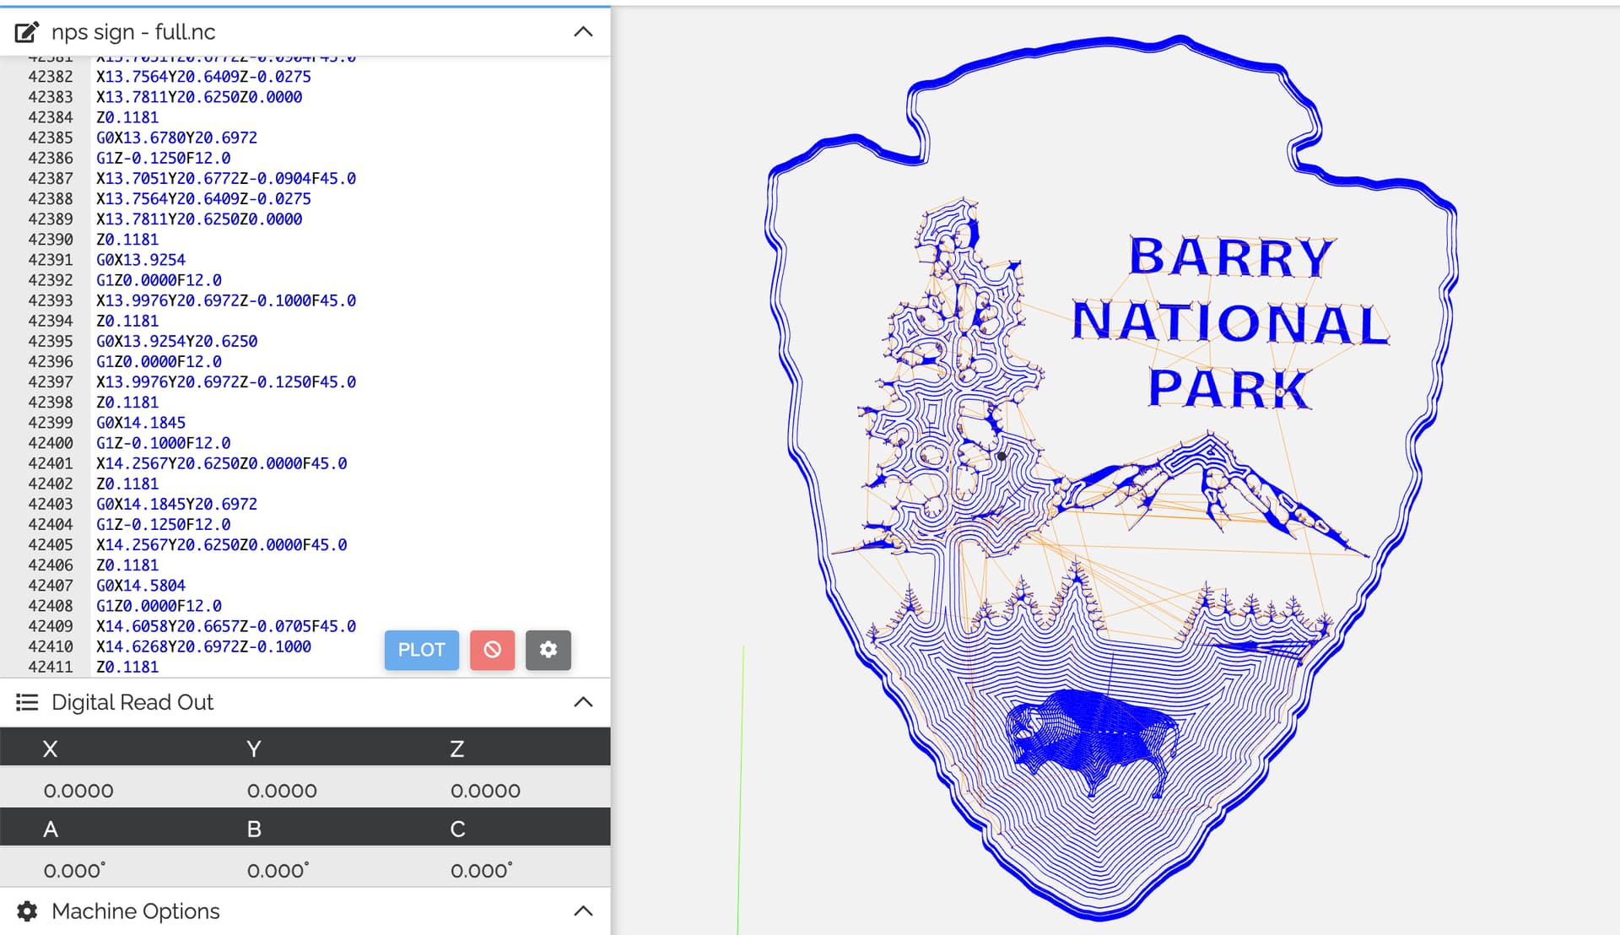Click the BARRY text toolpath in preview
1620x935 pixels.
tap(1231, 257)
